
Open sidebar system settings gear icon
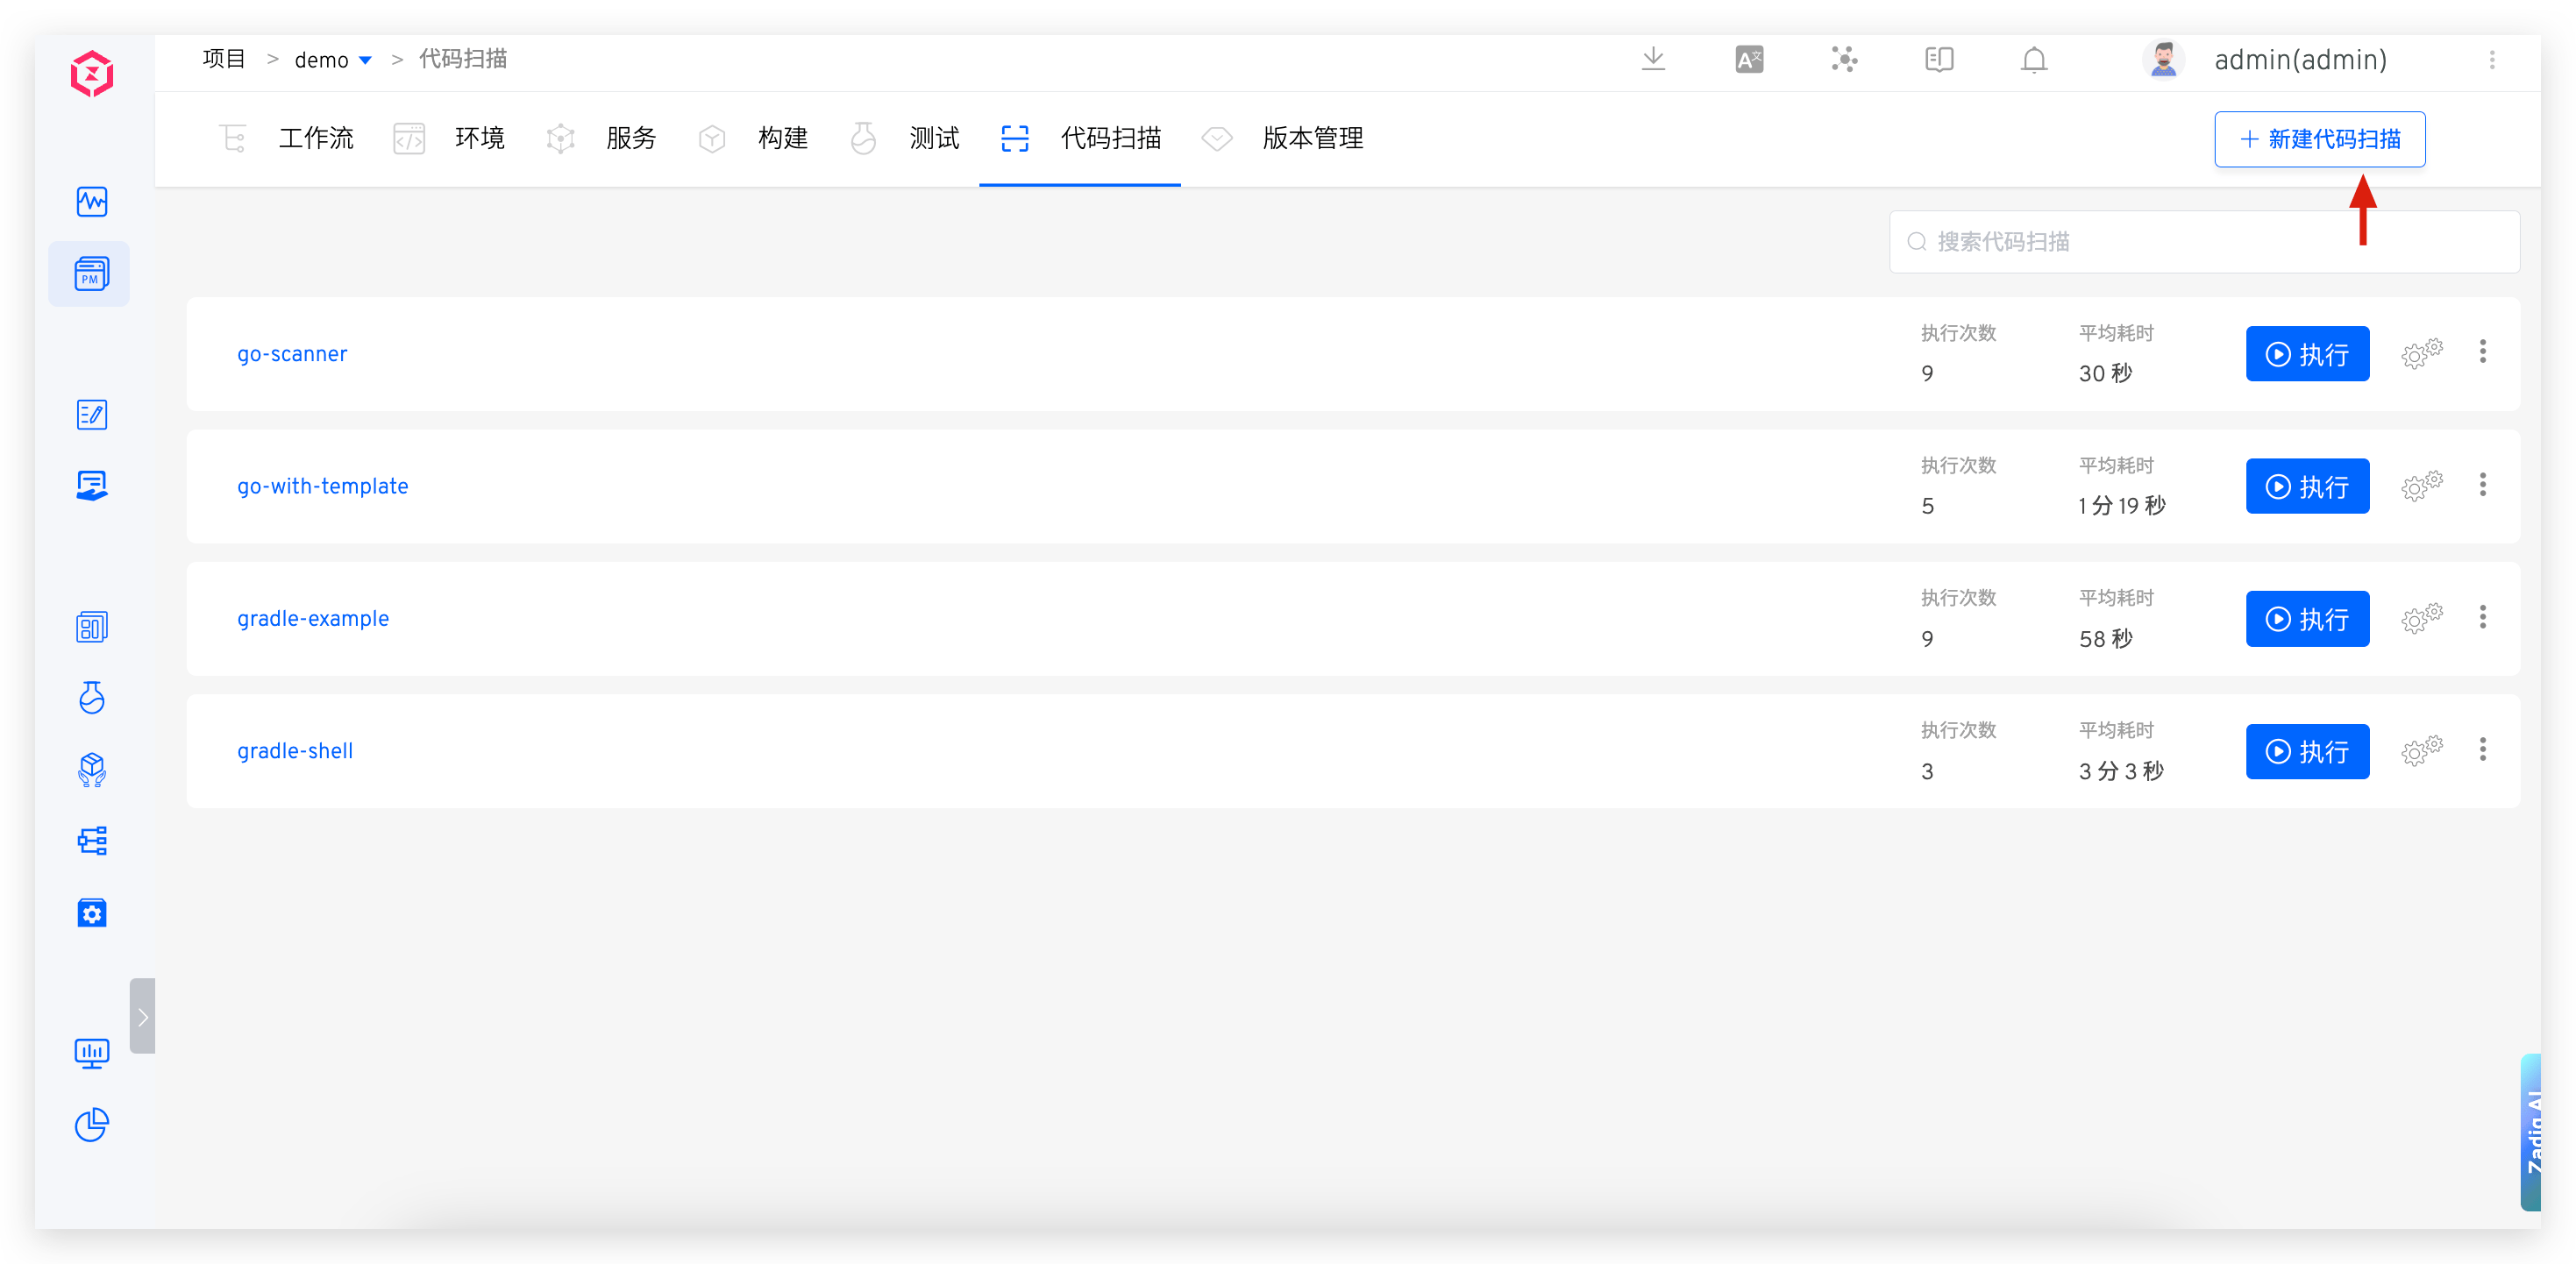92,913
